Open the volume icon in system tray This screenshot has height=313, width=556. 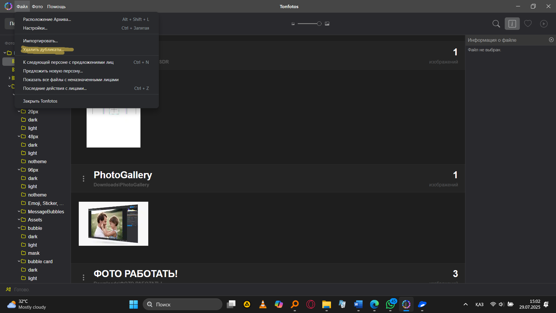[x=501, y=304]
